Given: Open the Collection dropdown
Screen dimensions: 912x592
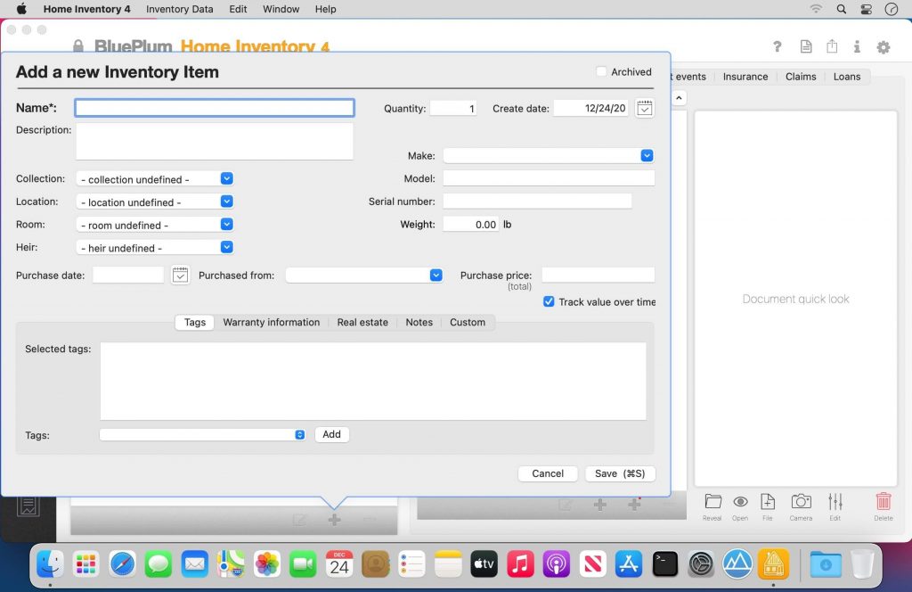Looking at the screenshot, I should [x=226, y=179].
